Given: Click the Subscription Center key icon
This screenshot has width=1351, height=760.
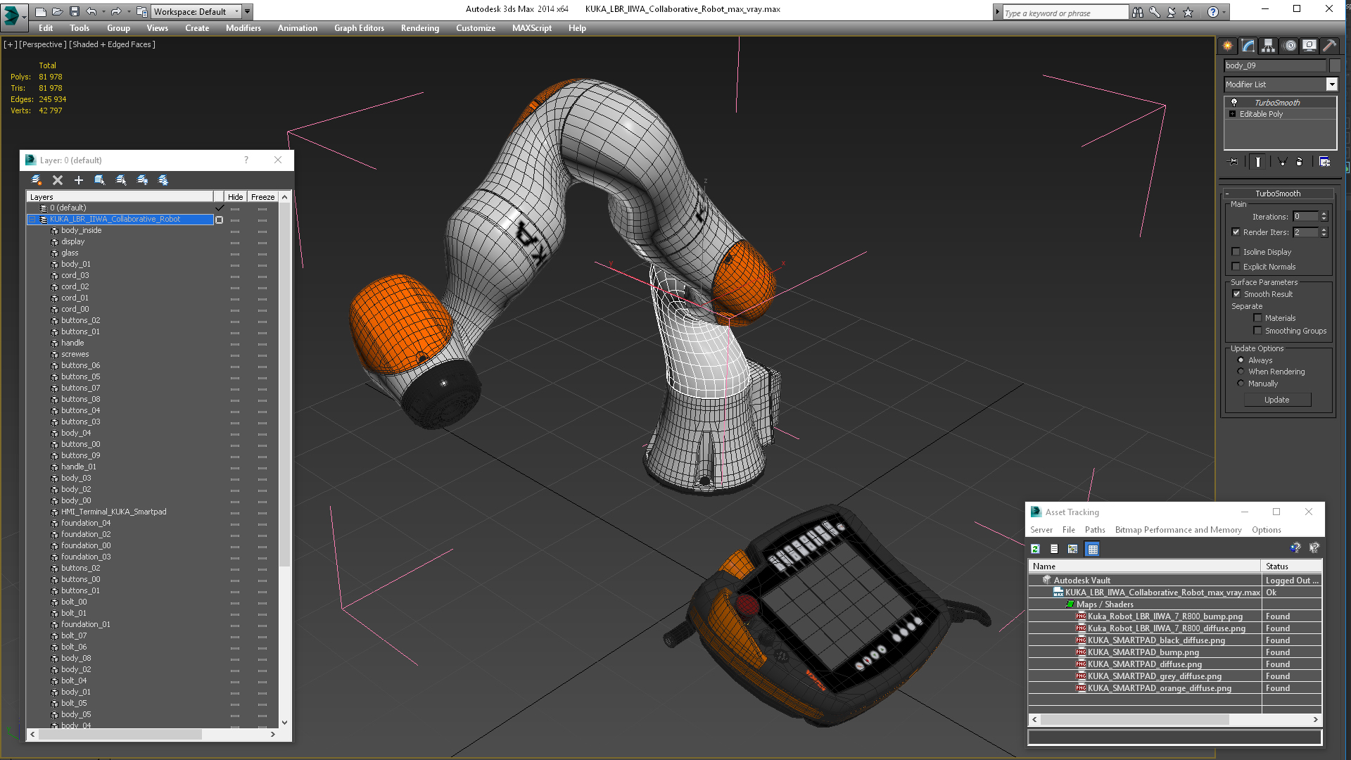Looking at the screenshot, I should (1155, 12).
